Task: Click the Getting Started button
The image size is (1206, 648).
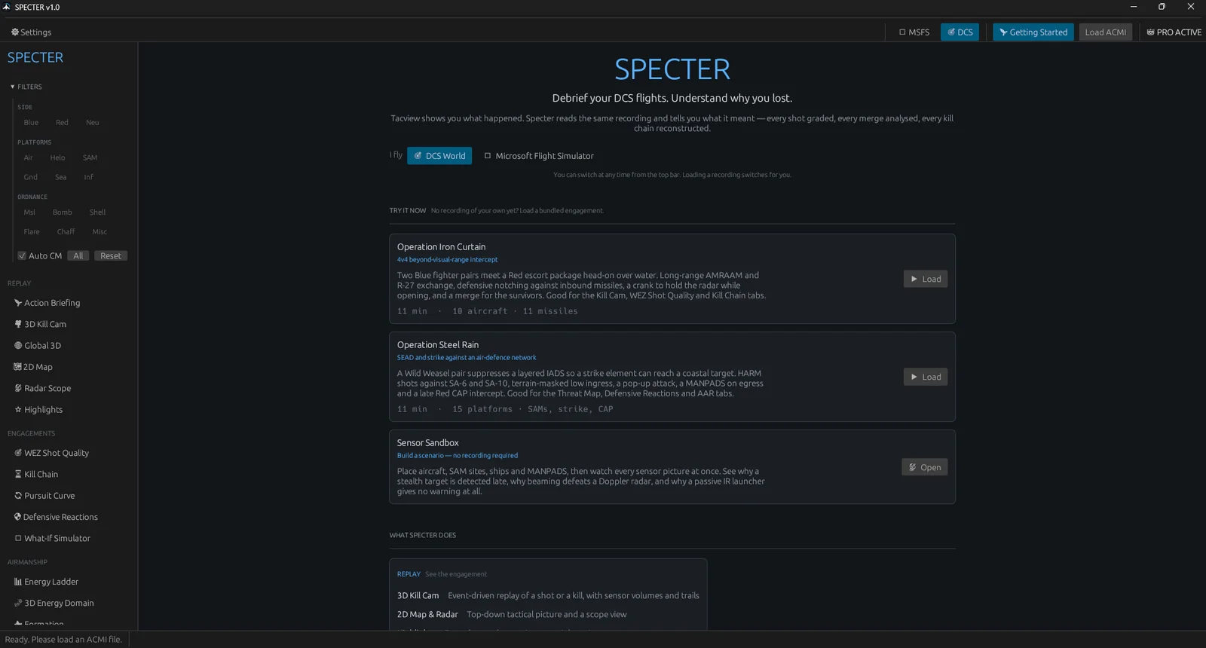Action: click(x=1033, y=32)
